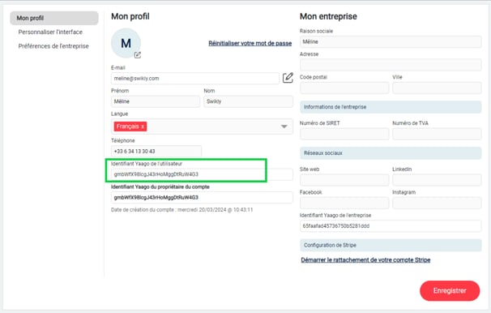Focus the Adresse input field
The height and width of the screenshot is (313, 491).
pos(391,65)
